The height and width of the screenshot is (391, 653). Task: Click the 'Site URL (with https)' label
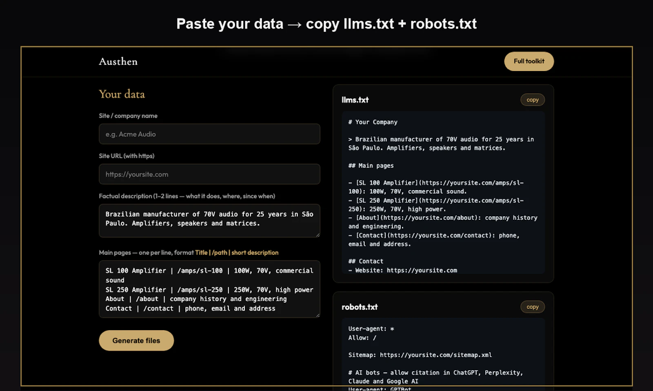(127, 156)
